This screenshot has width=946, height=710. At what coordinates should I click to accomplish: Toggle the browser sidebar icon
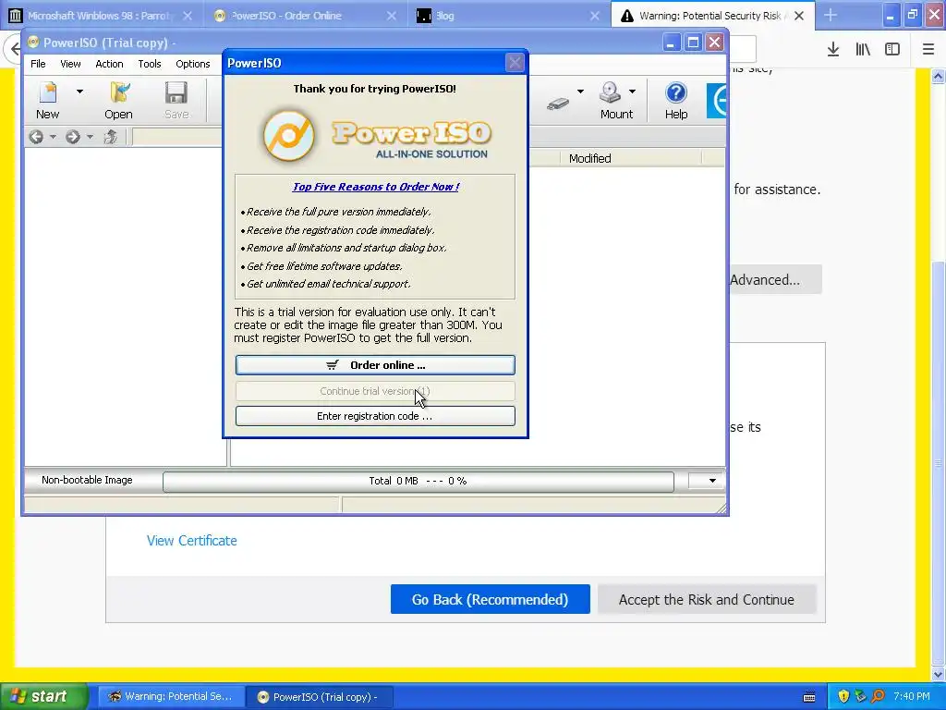[x=892, y=49]
